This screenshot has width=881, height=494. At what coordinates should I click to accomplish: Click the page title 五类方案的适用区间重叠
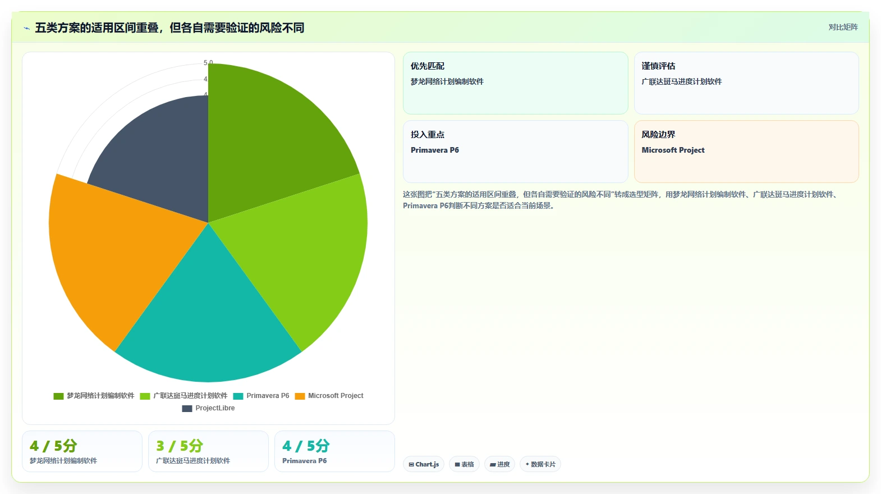169,28
